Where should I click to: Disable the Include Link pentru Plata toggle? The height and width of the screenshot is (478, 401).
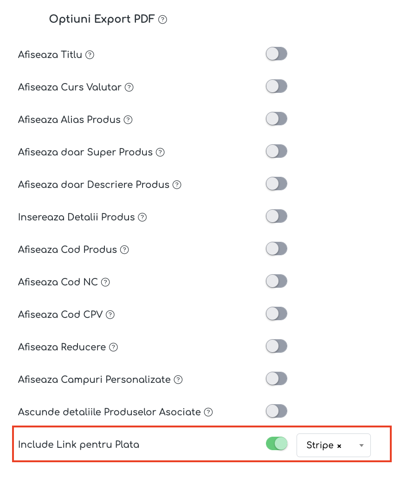[x=277, y=444]
